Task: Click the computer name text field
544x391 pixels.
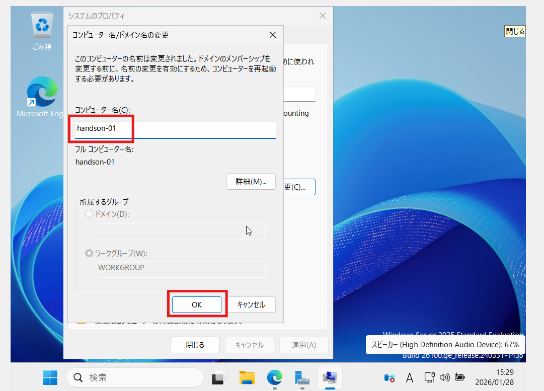Action: 176,129
